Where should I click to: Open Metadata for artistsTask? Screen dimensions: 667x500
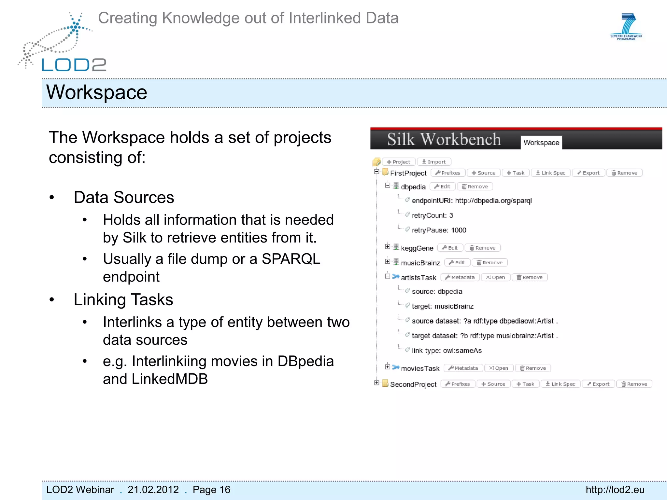[x=460, y=277]
